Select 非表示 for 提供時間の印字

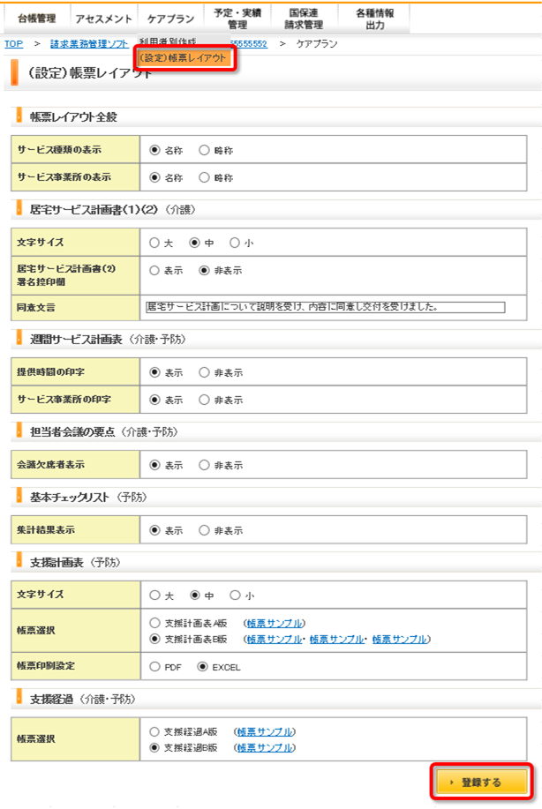point(205,372)
